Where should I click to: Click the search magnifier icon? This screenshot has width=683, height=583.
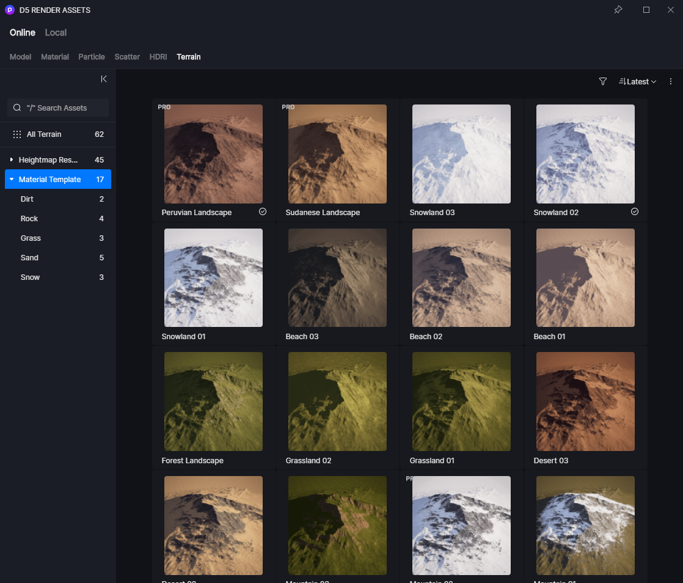(17, 108)
